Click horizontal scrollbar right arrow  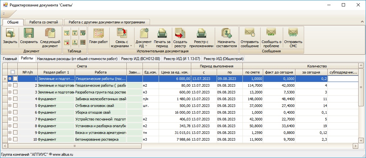tap(355, 146)
